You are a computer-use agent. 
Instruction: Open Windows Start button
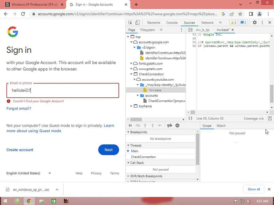(5, 201)
